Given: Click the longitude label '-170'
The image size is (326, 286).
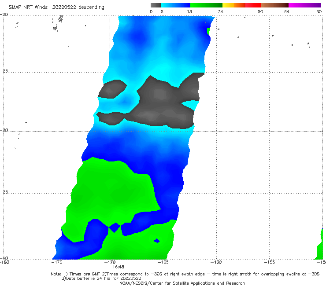Looking at the screenshot, I should tap(110, 262).
